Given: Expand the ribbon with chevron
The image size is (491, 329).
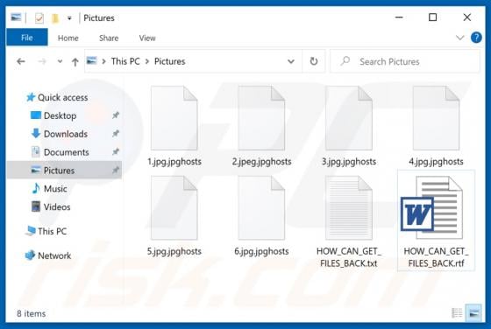Looking at the screenshot, I should (x=459, y=38).
